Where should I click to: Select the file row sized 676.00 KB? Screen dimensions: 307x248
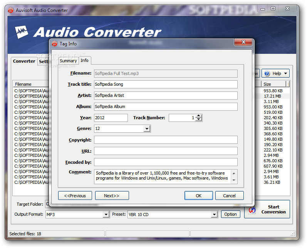273,161
